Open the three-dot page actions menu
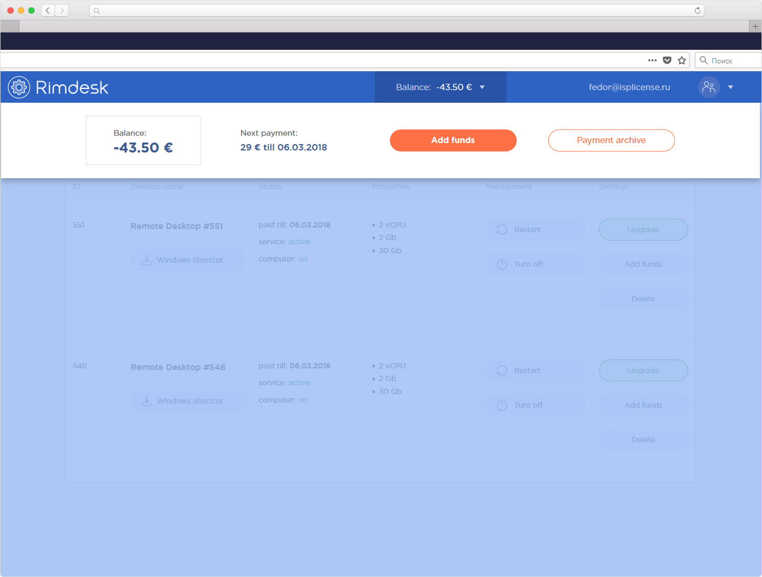This screenshot has width=762, height=577. [x=652, y=60]
